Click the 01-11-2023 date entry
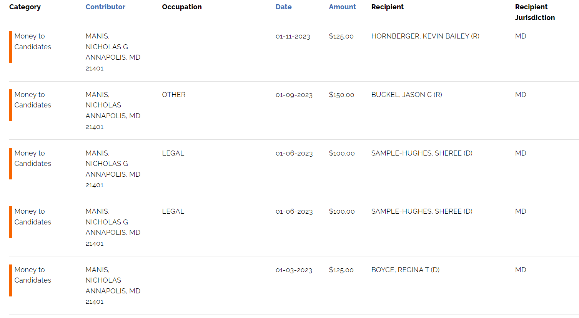The image size is (579, 318). pos(293,37)
